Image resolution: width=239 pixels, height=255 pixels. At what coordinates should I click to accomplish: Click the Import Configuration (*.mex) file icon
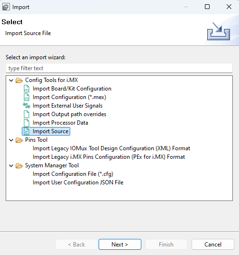coord(27,97)
